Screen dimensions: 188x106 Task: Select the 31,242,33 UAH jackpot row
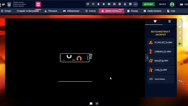point(161,42)
